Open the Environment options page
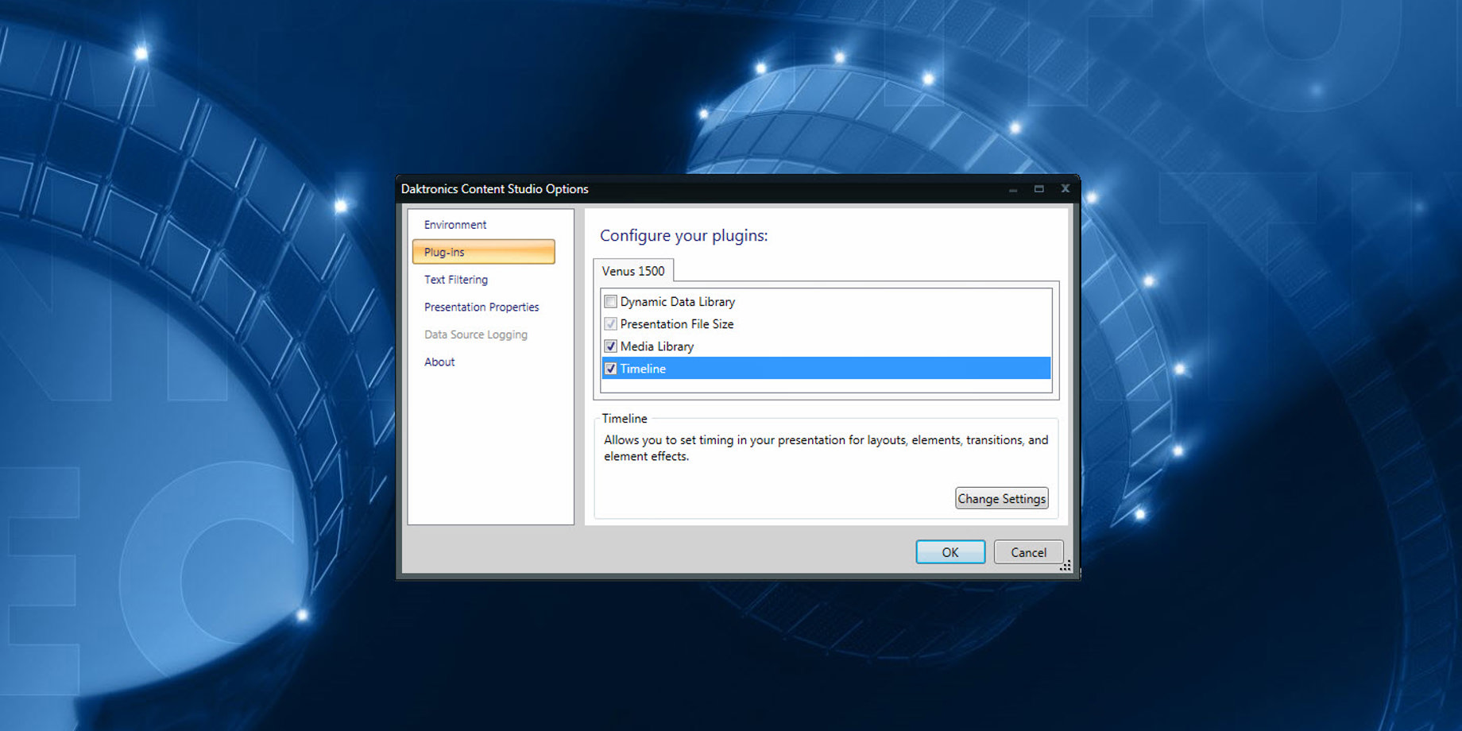Viewport: 1462px width, 731px height. pyautogui.click(x=455, y=225)
